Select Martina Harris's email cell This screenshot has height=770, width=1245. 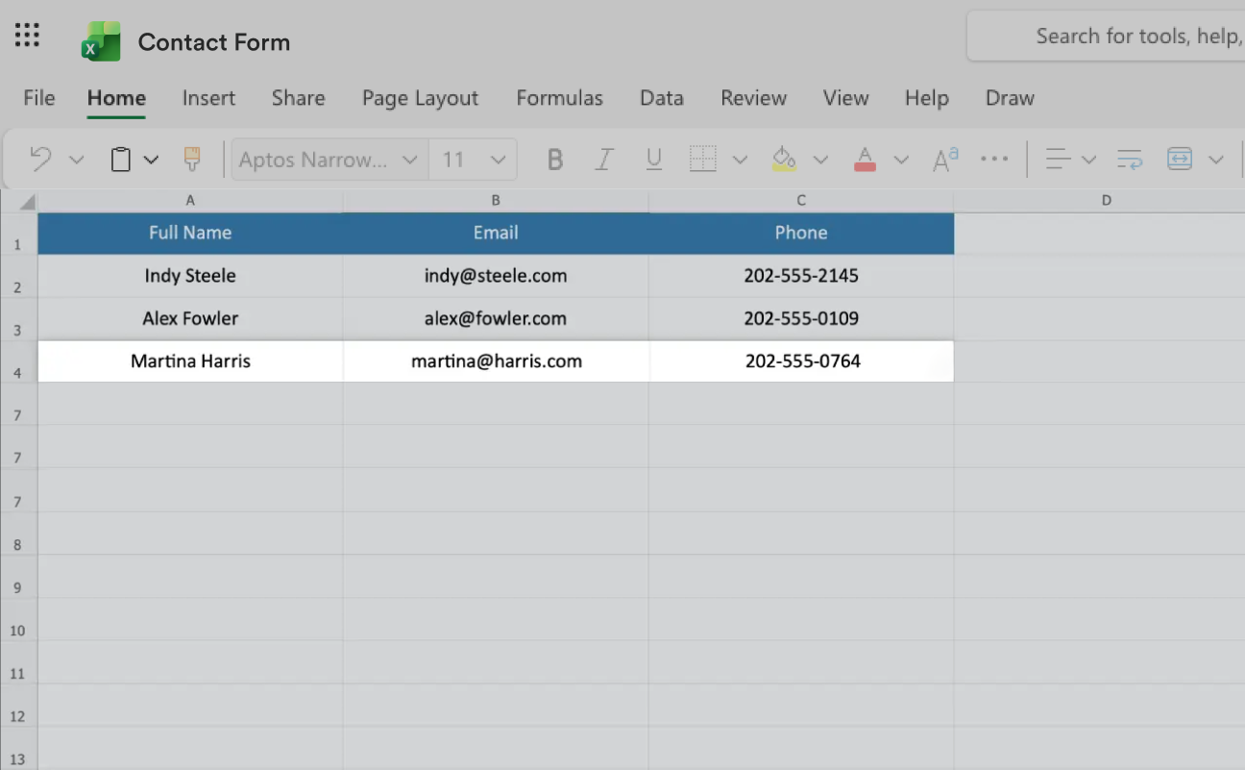point(496,361)
